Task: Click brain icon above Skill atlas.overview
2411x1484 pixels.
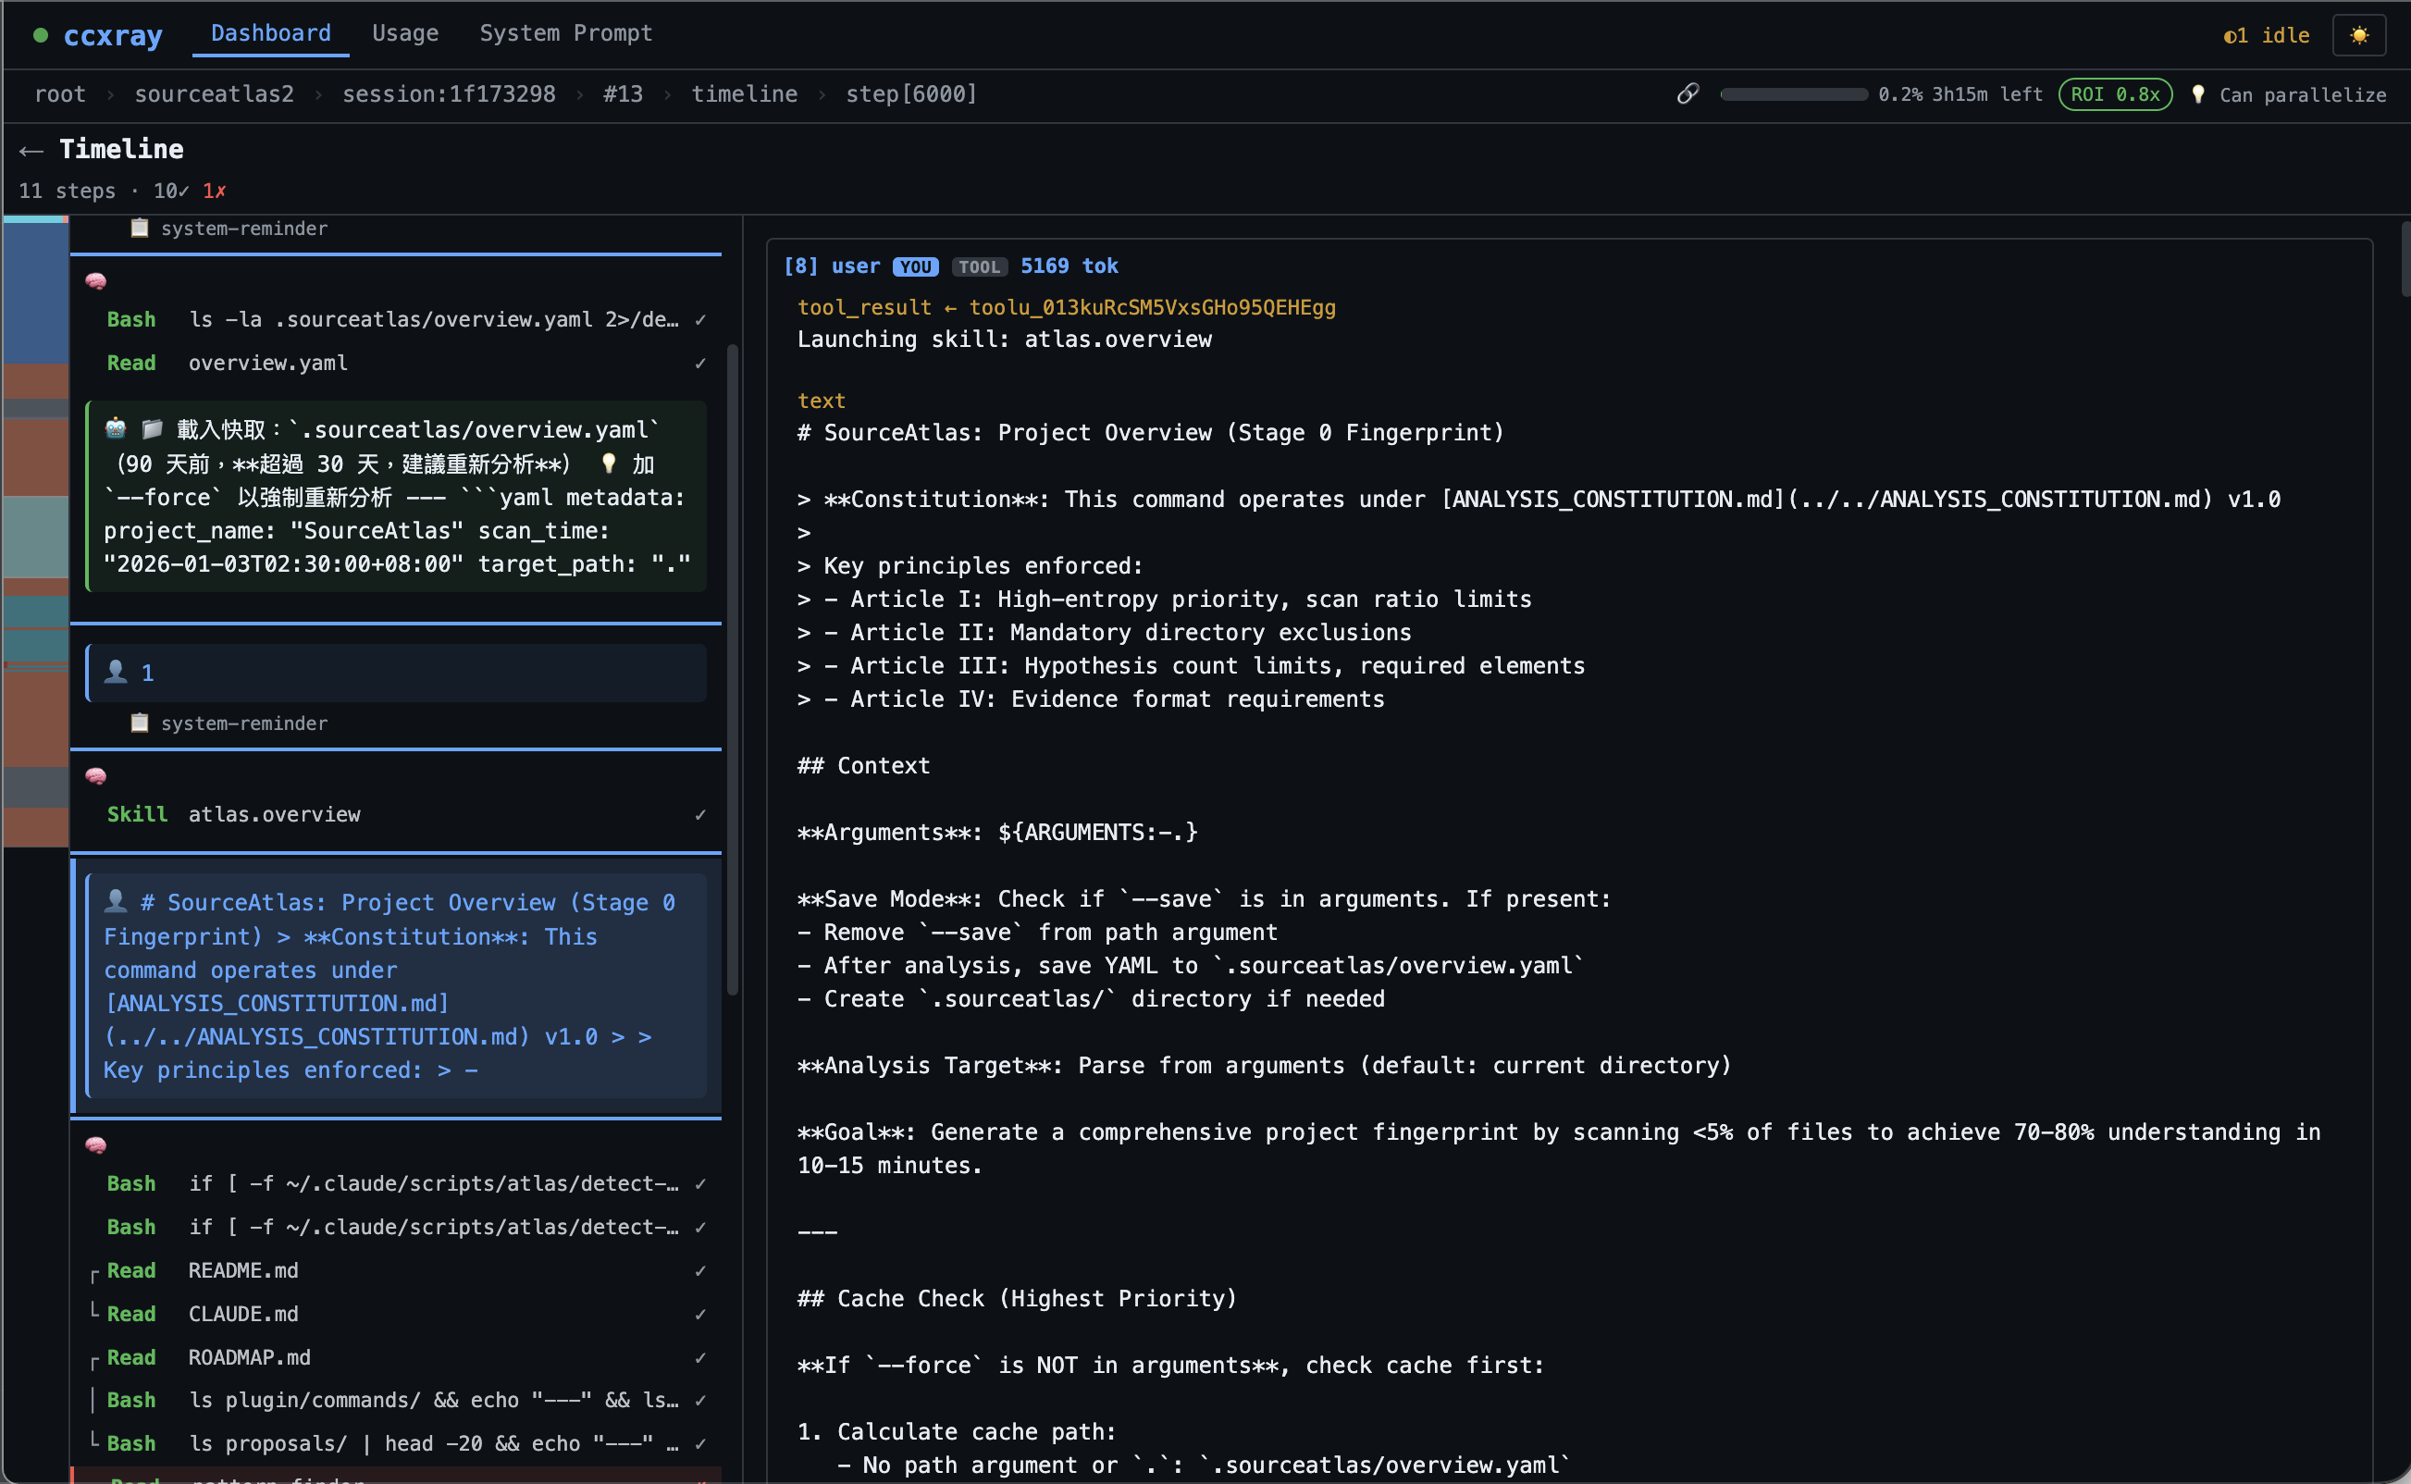Action: [x=96, y=776]
